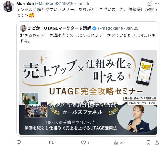Image resolution: width=163 pixels, height=149 pixels.
Task: Open the three-dot more options menu
Action: tap(157, 4)
